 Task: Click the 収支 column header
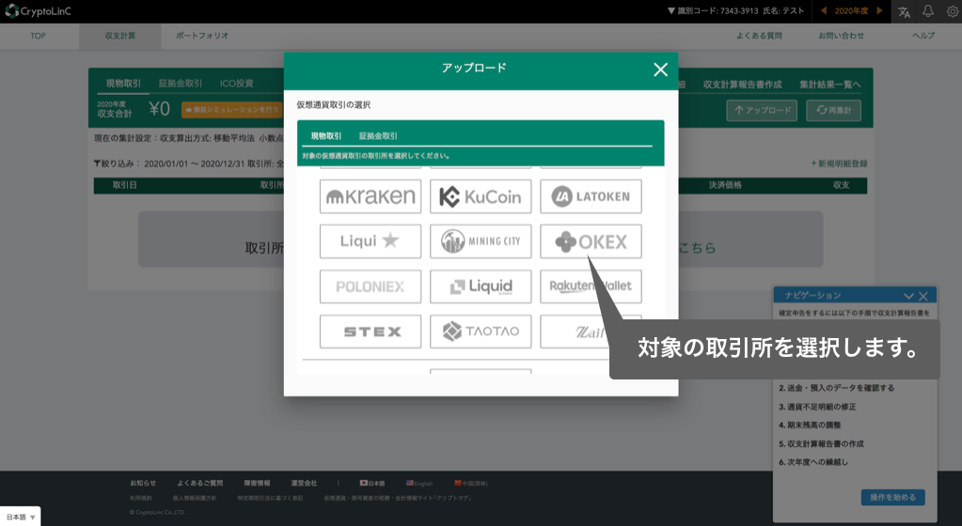[841, 185]
